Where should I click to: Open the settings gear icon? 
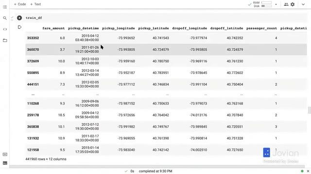pyautogui.click(x=293, y=4)
